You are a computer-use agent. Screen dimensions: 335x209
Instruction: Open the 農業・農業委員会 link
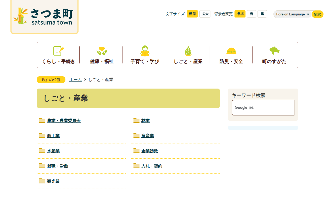[64, 121]
